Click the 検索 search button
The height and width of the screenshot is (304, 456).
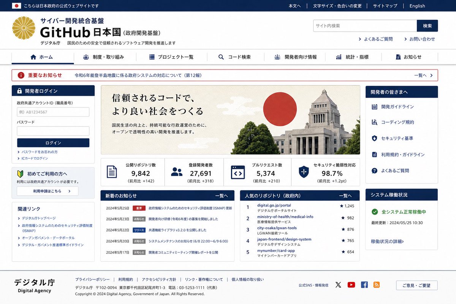(427, 26)
